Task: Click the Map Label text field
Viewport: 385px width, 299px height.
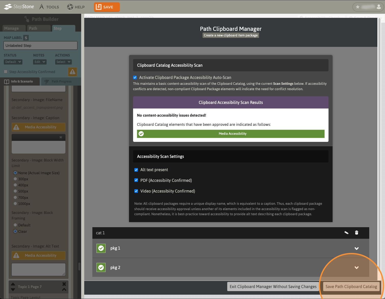Action: tap(40, 46)
